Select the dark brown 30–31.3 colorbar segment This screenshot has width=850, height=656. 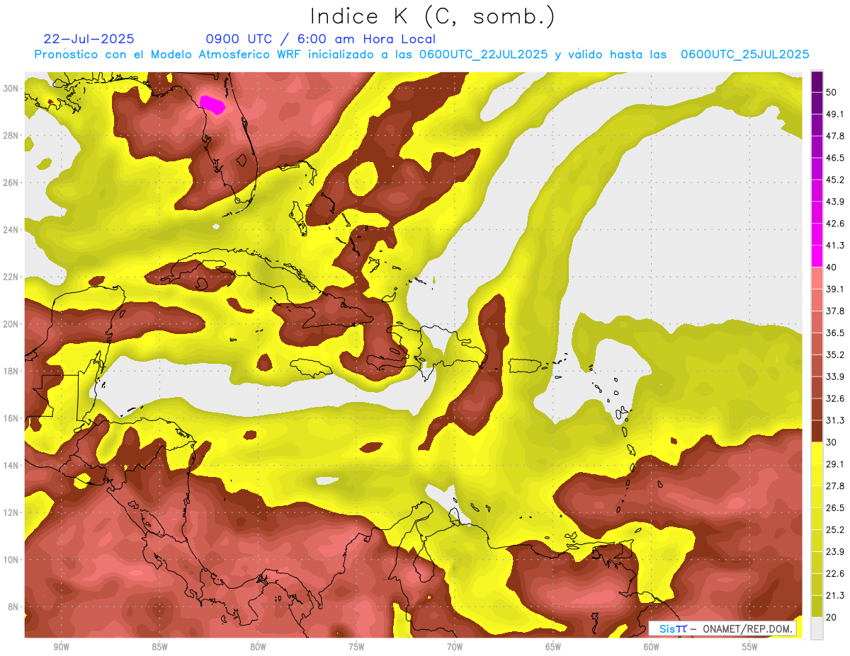pyautogui.click(x=817, y=431)
